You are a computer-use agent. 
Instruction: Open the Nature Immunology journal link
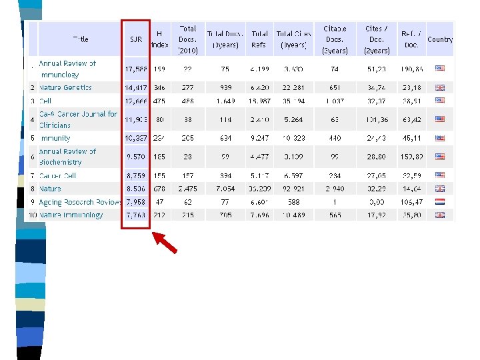point(71,215)
